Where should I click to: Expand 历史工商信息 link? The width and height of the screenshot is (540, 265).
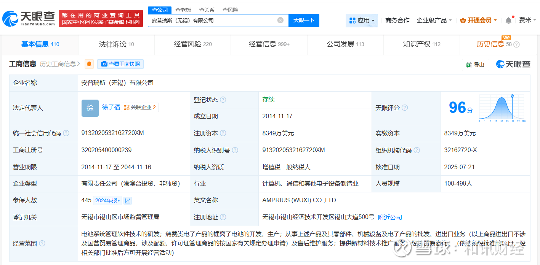pos(60,64)
